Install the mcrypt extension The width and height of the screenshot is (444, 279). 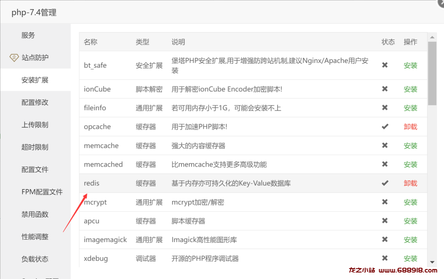click(x=410, y=202)
